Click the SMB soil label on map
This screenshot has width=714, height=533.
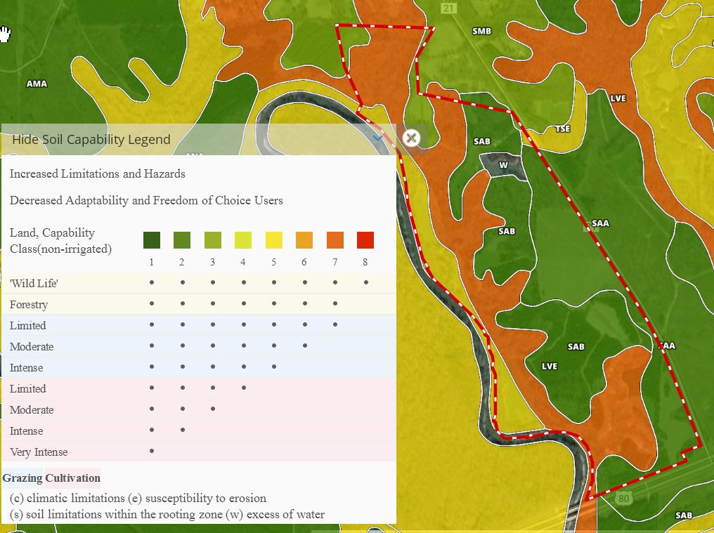(x=482, y=31)
